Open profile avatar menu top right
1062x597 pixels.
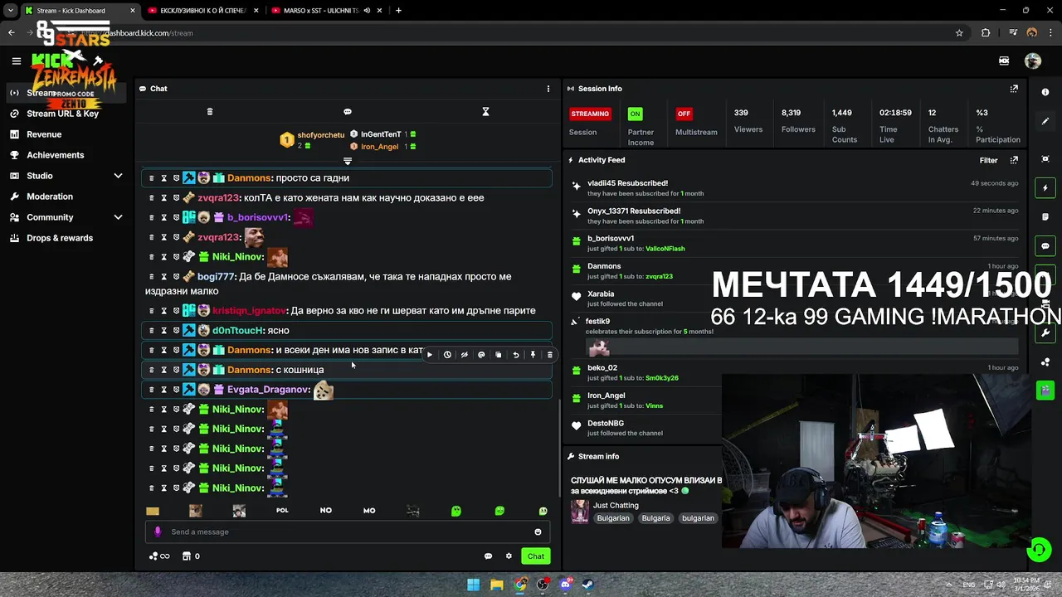coord(1033,61)
